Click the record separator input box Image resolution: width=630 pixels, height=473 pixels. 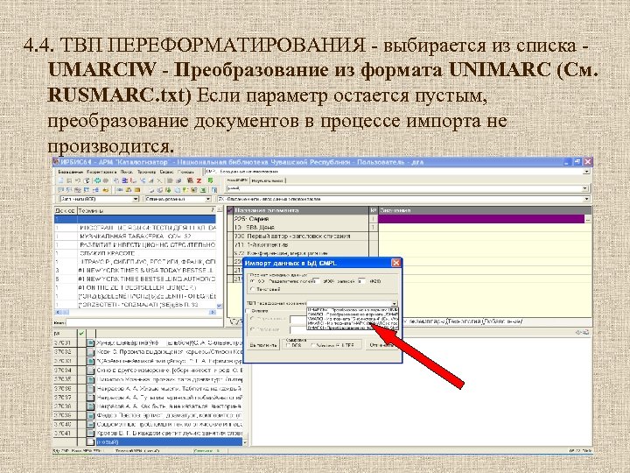click(x=361, y=281)
